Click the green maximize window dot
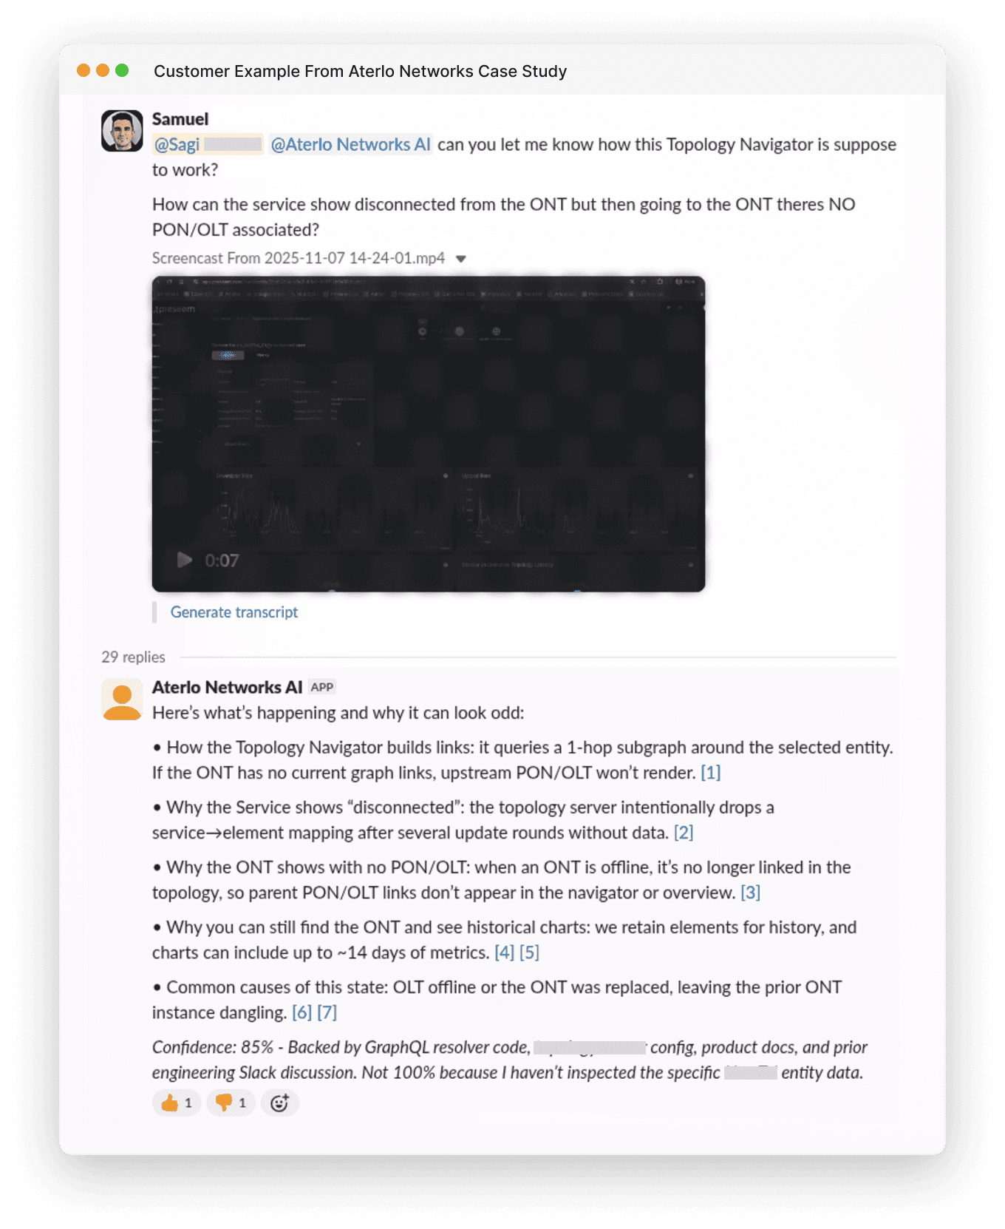The width and height of the screenshot is (1005, 1229). click(x=122, y=70)
